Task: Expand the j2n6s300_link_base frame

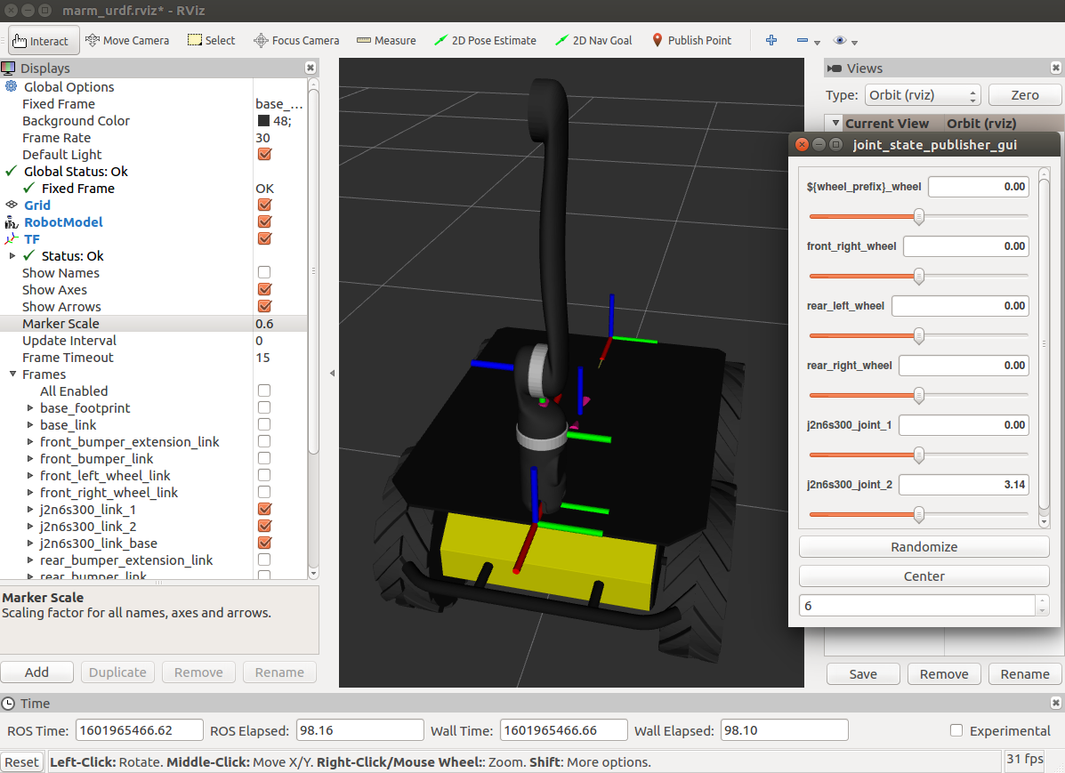Action: click(30, 544)
